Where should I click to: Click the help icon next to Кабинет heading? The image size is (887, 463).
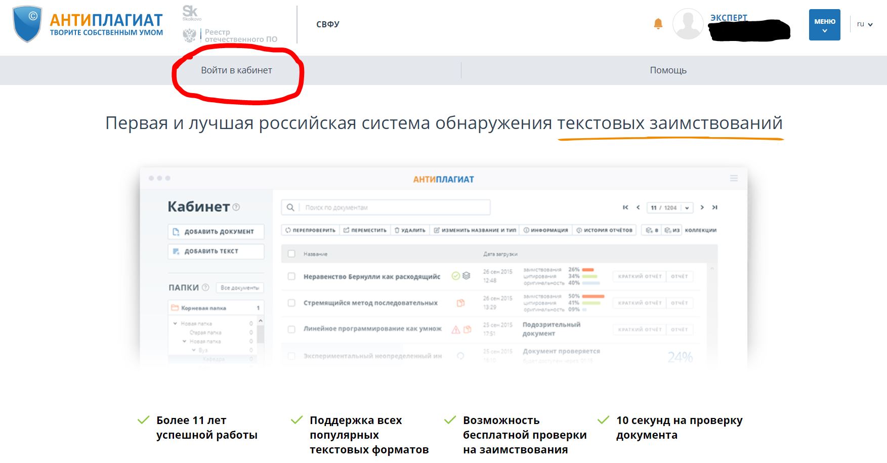236,207
